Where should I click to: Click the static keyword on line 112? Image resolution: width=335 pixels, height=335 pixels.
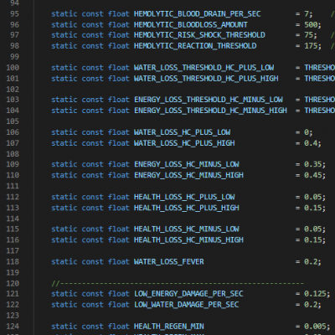tap(64, 197)
